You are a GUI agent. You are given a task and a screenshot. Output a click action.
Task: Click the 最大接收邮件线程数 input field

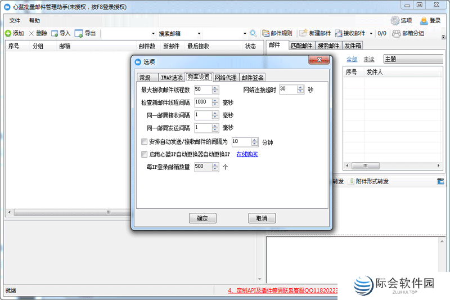click(202, 89)
